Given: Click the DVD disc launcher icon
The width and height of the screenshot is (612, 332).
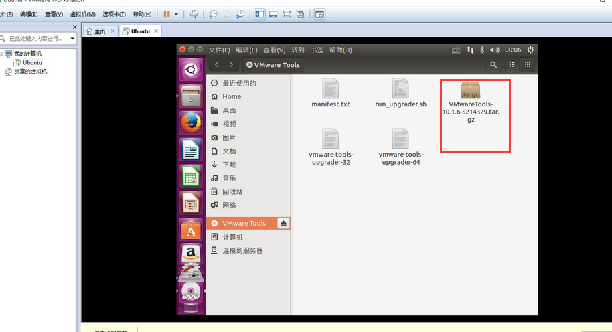Looking at the screenshot, I should click(191, 292).
